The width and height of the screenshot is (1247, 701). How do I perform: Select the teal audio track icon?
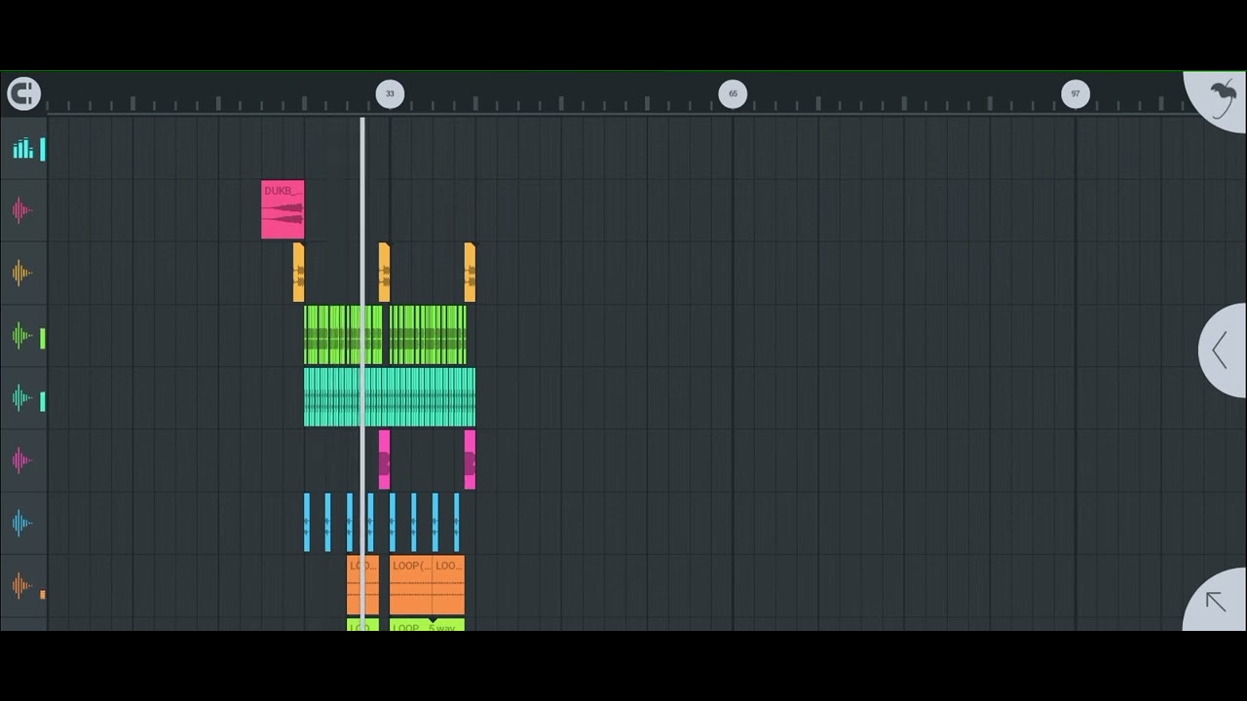point(22,398)
